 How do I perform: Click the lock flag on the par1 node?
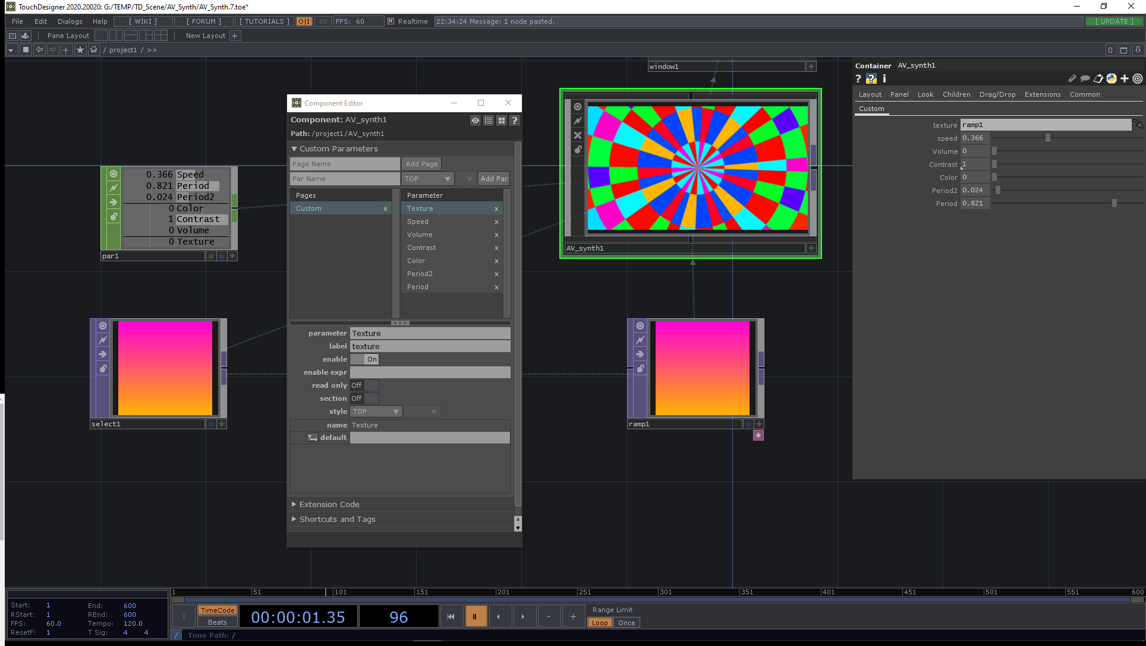click(113, 217)
